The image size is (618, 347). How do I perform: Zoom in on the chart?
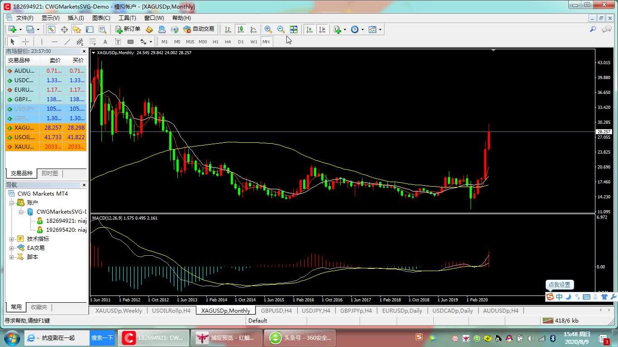tap(268, 29)
